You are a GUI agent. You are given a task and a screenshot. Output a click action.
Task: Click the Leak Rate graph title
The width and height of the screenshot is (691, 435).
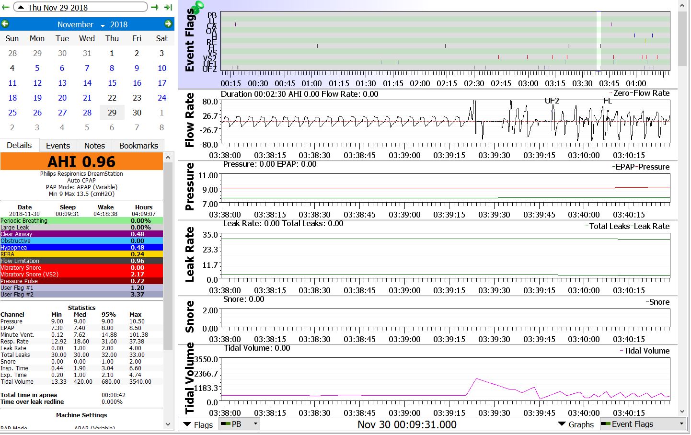(x=190, y=254)
